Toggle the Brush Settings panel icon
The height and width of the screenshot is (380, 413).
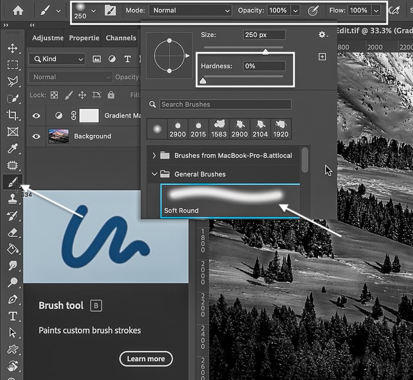pos(110,11)
